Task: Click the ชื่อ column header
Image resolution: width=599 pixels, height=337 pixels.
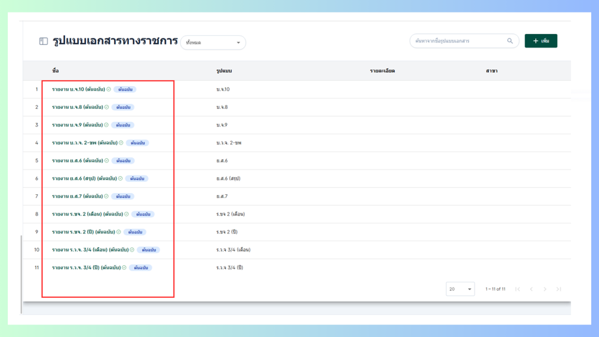Action: [x=55, y=71]
